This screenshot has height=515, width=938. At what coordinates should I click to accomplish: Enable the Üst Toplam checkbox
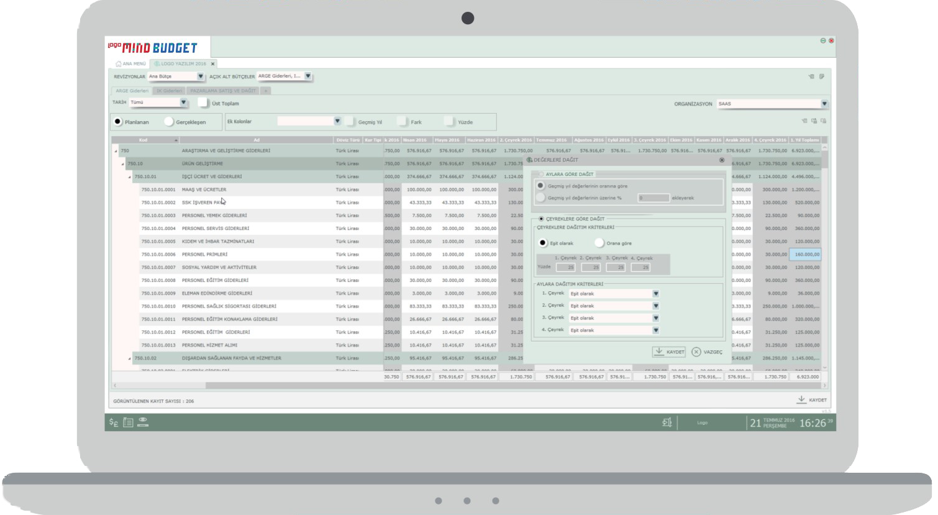coord(203,103)
